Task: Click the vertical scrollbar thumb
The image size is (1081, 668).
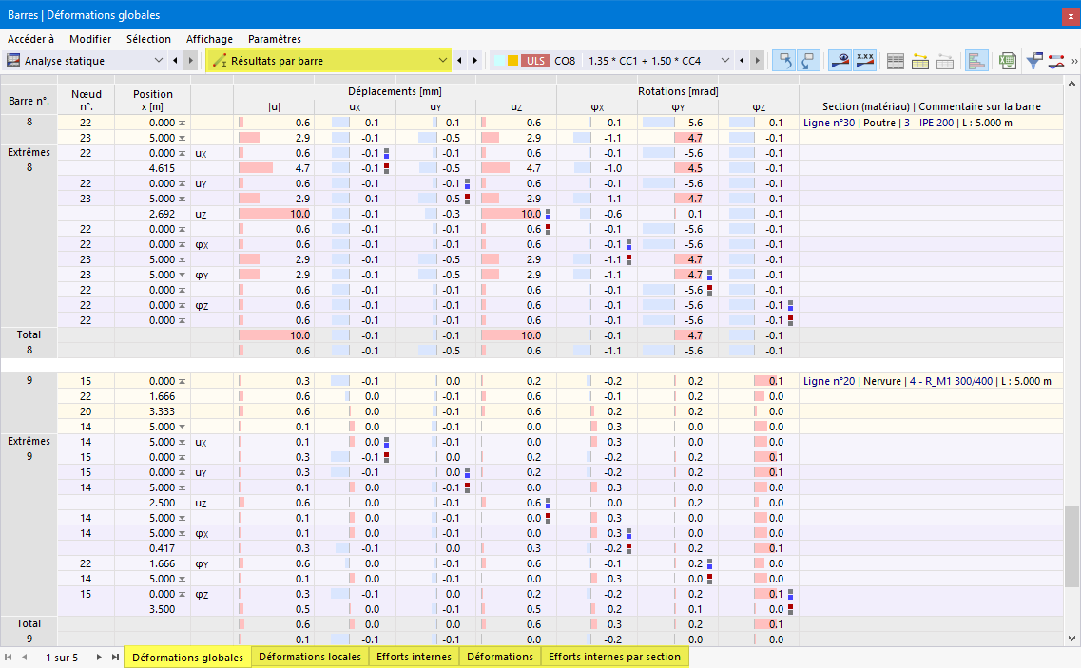Action: 1071,546
